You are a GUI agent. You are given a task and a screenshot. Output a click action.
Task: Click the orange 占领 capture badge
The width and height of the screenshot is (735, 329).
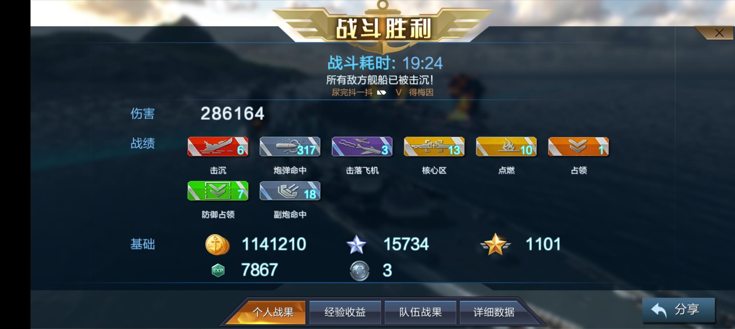[x=578, y=147]
